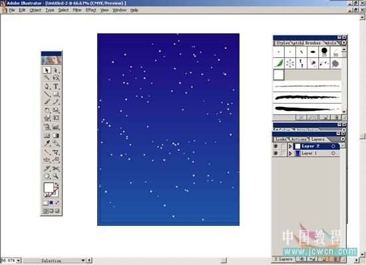
Task: Open the Object menu
Action: pyautogui.click(x=35, y=10)
